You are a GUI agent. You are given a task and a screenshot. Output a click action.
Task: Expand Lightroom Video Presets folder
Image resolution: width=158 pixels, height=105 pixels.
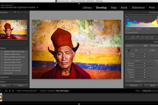pyautogui.click(x=2, y=68)
